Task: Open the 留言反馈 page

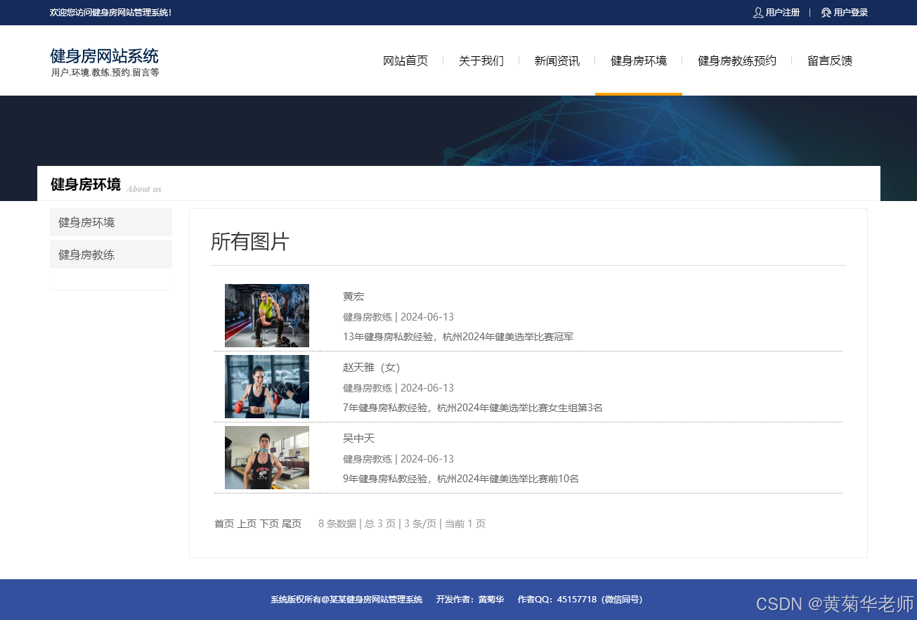Action: click(829, 60)
